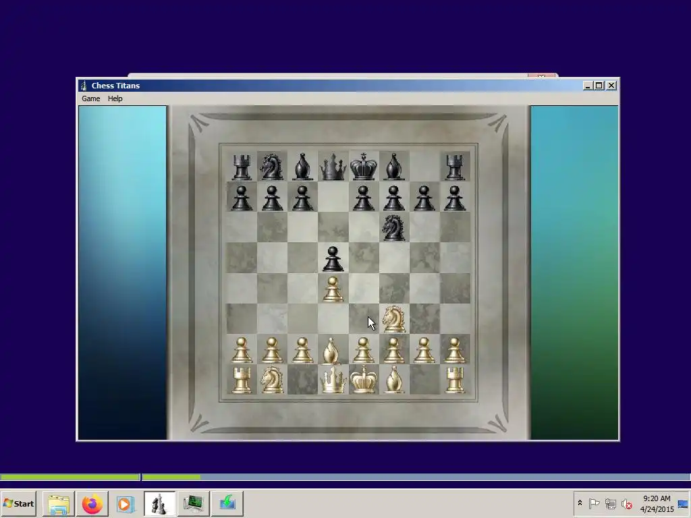Select the white pawn on d4
This screenshot has width=691, height=518.
click(333, 289)
